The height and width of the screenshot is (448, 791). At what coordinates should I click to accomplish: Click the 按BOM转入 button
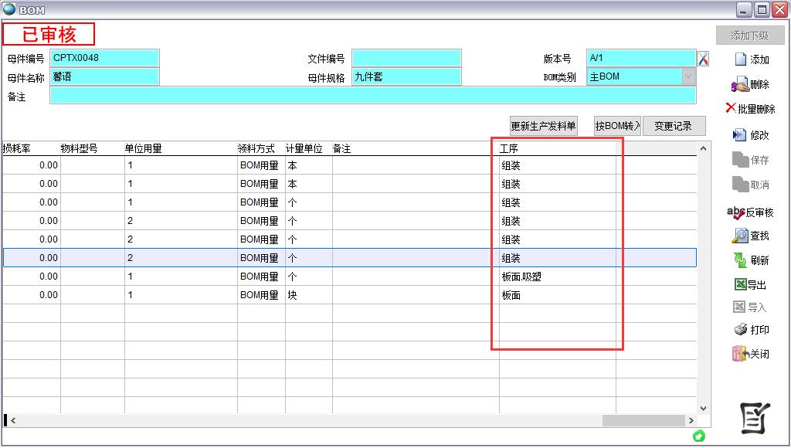(x=617, y=126)
